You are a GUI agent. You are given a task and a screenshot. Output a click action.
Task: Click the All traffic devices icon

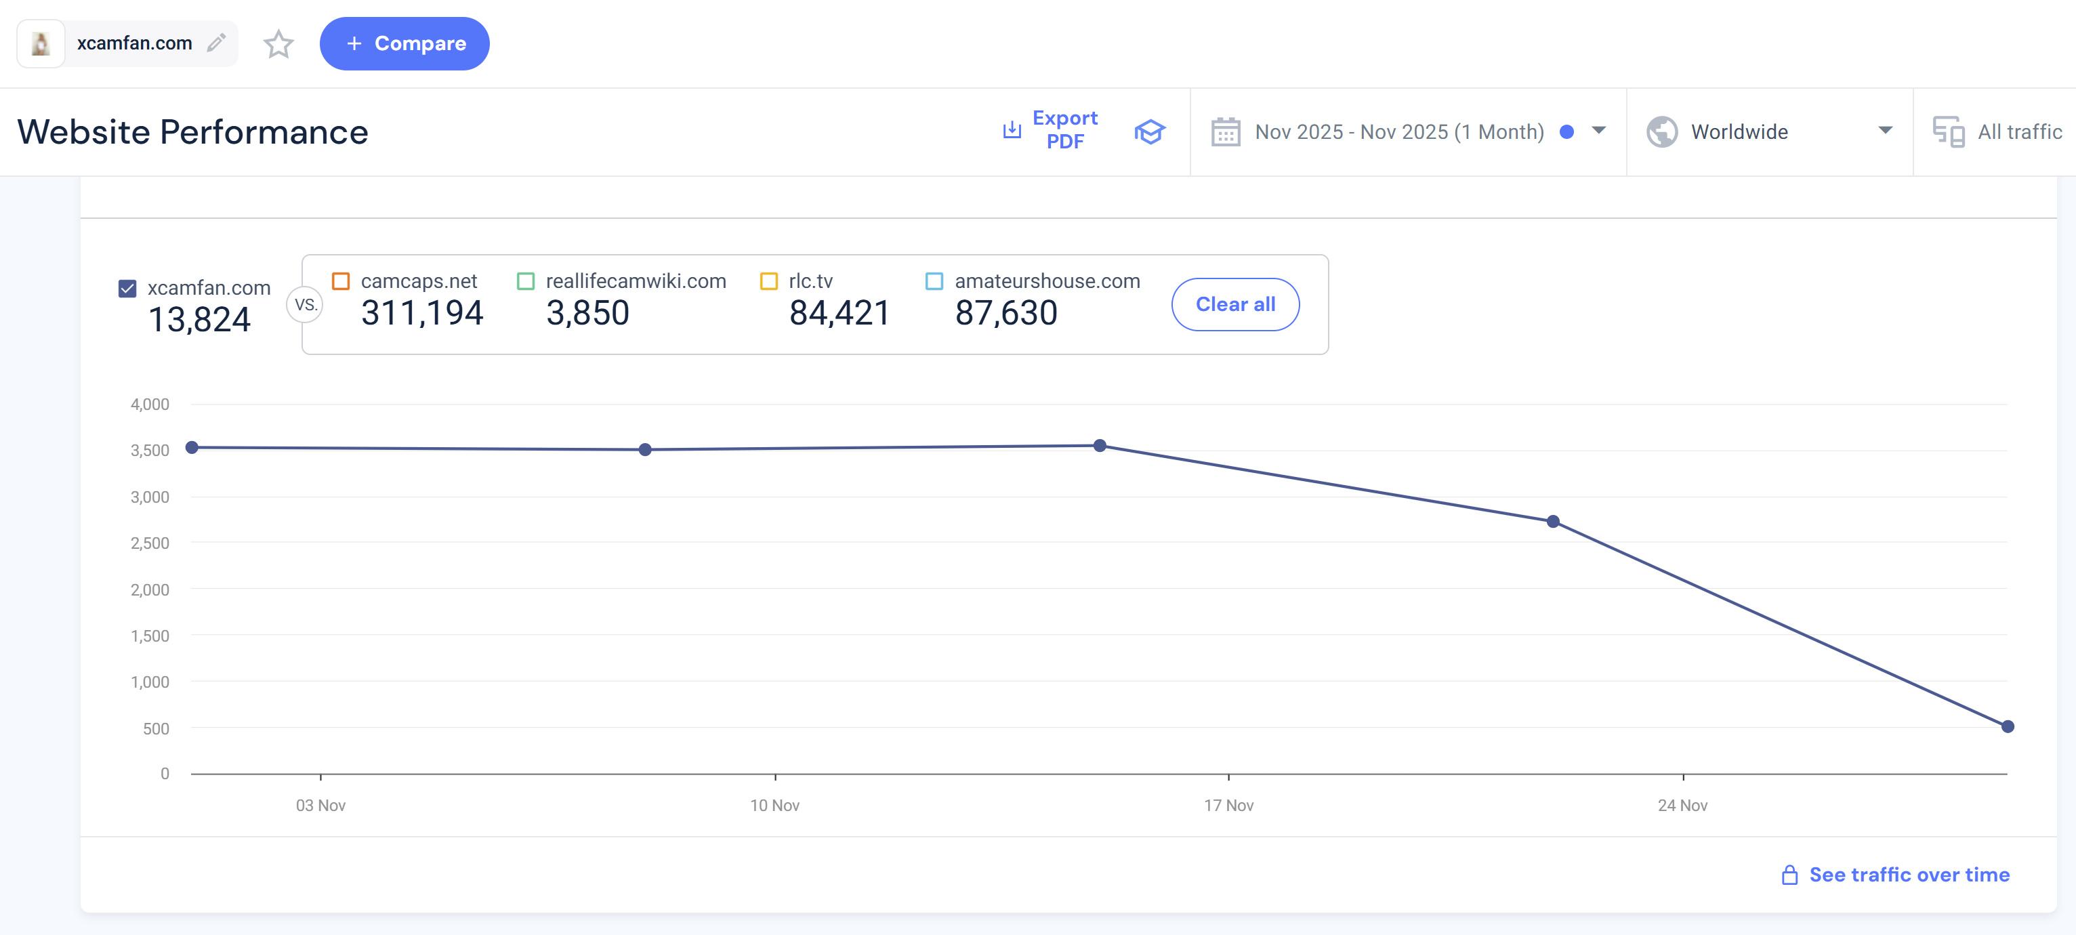point(1948,132)
